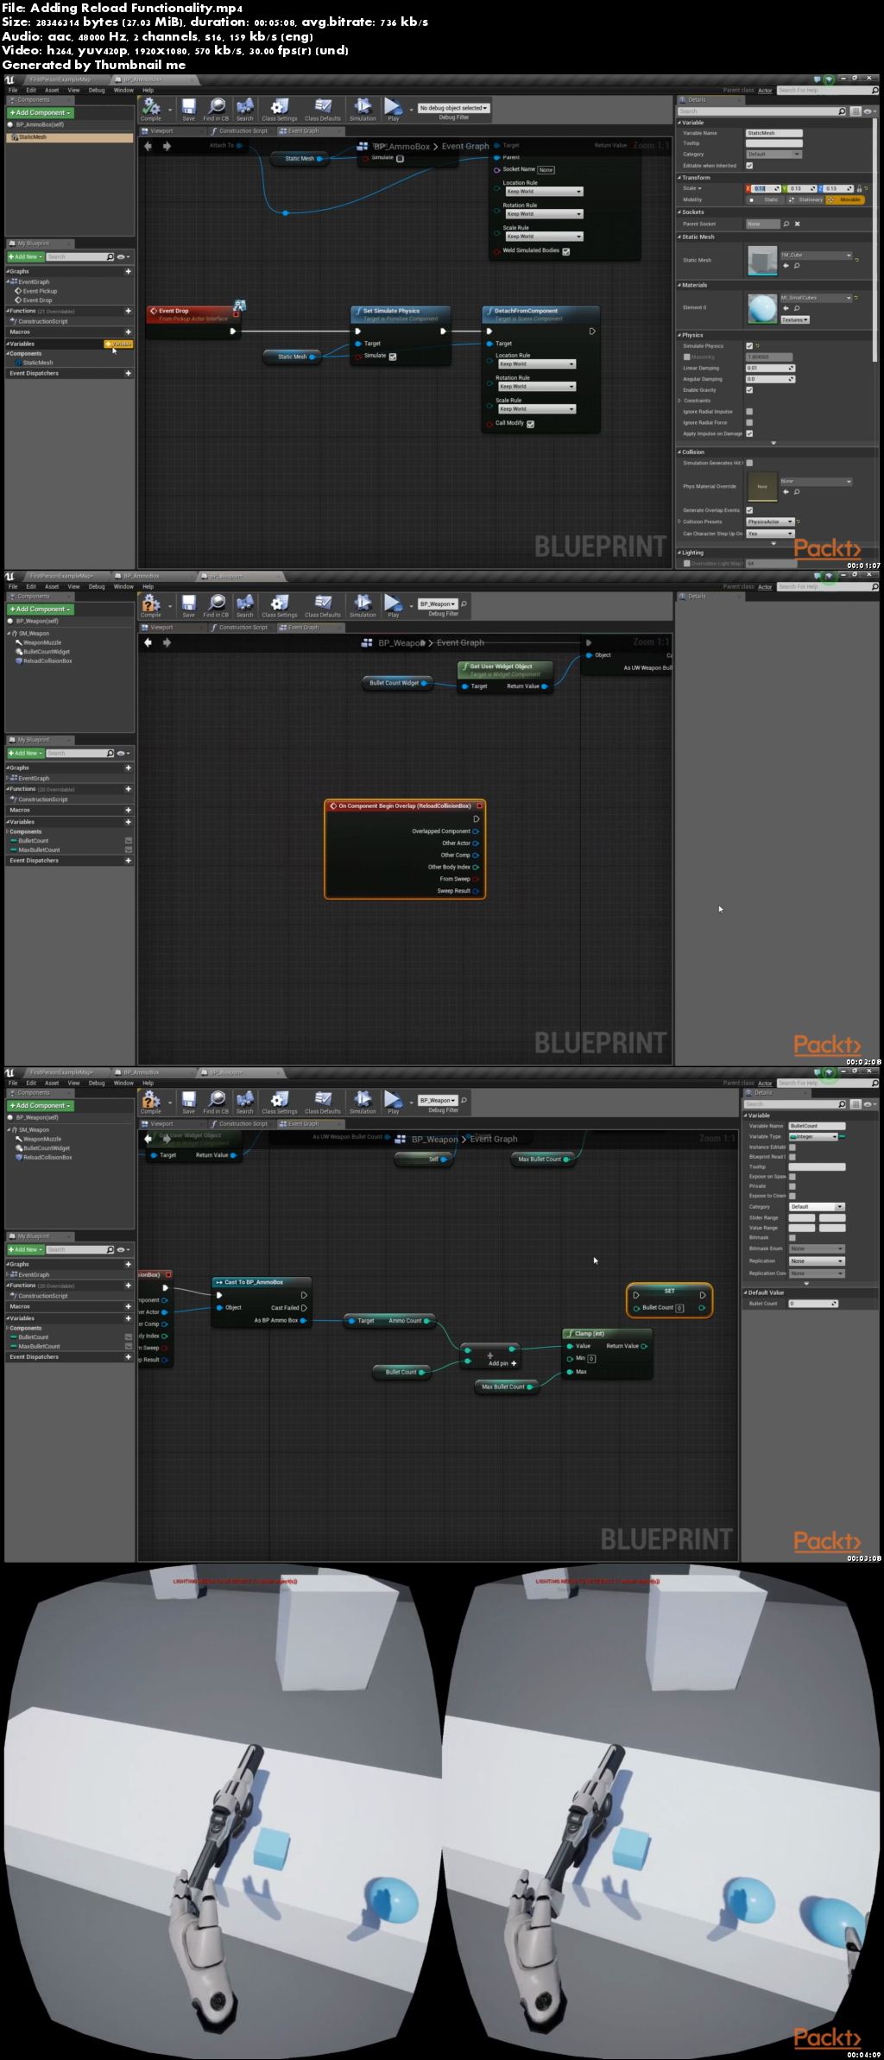Click Add New button in 01:07 frame
The height and width of the screenshot is (2060, 884).
tap(25, 256)
